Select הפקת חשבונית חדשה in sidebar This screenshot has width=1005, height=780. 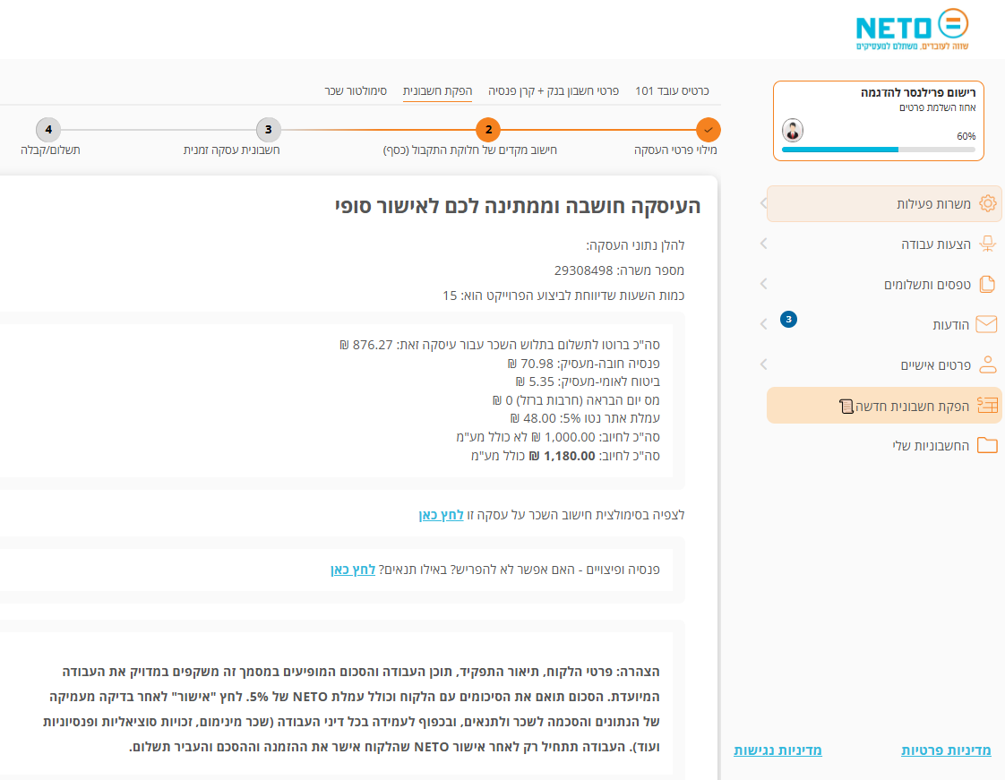click(884, 405)
